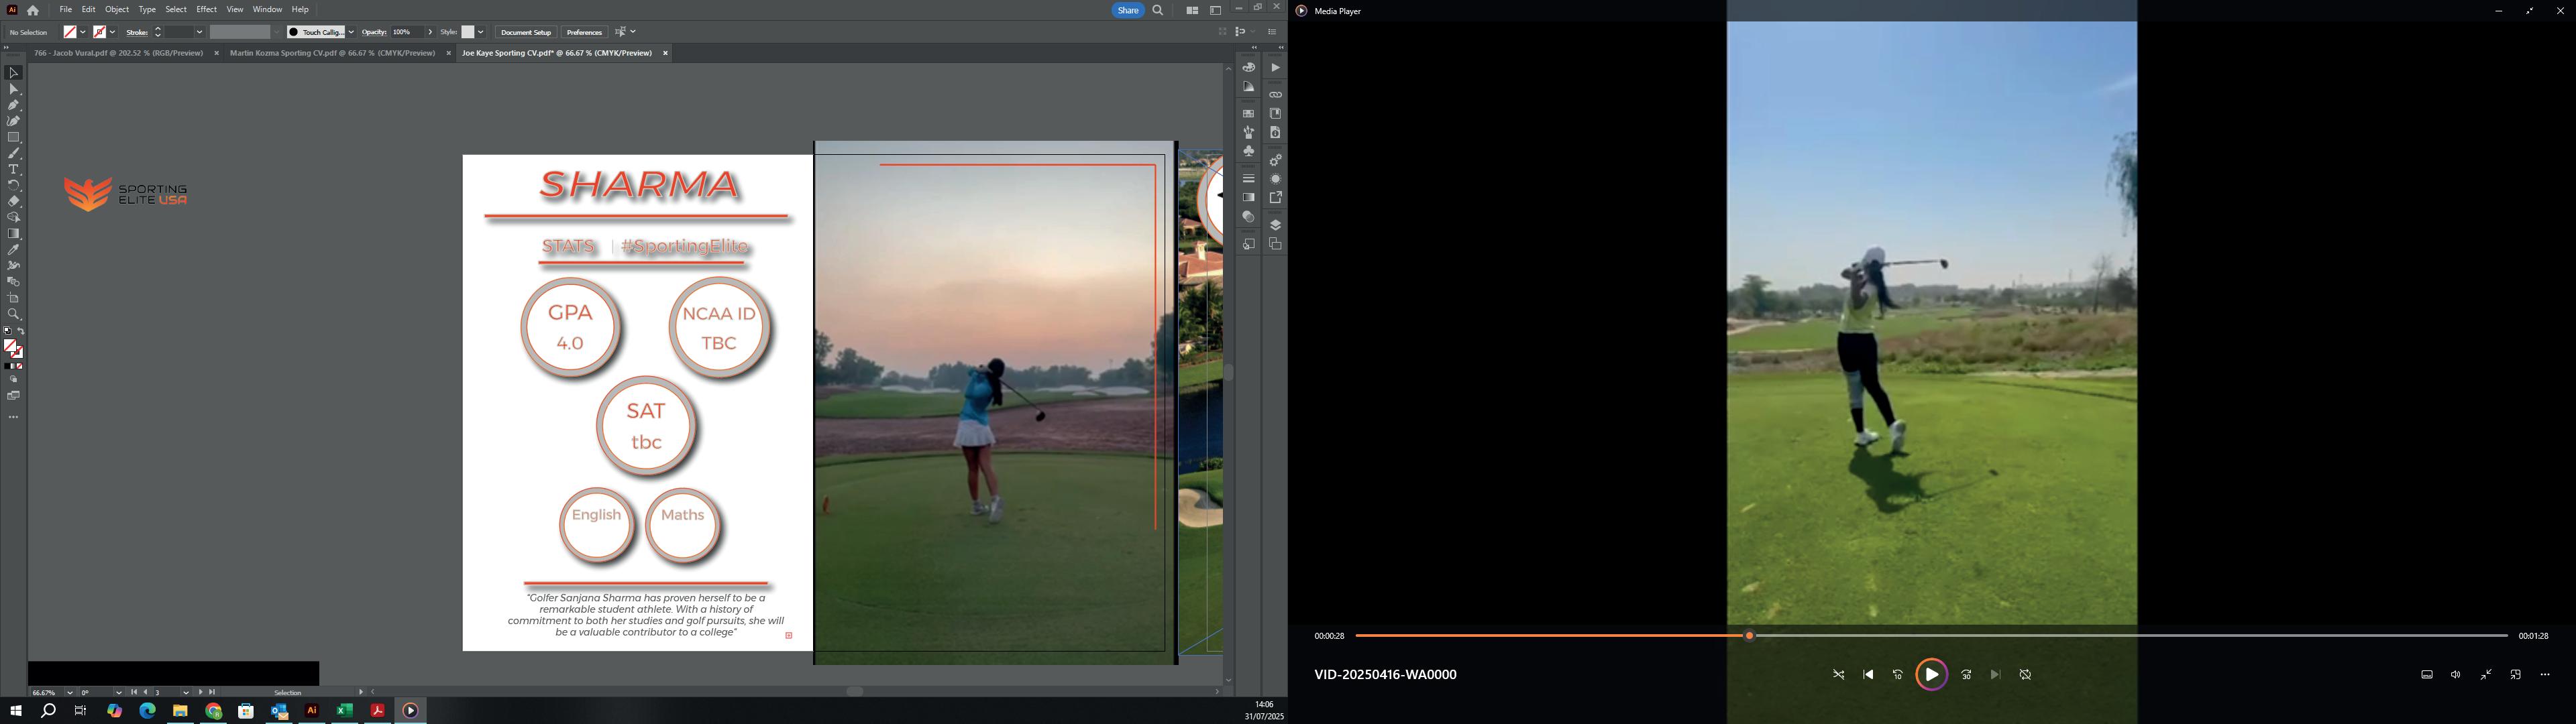Click the video seek bar playhead

pos(1749,636)
